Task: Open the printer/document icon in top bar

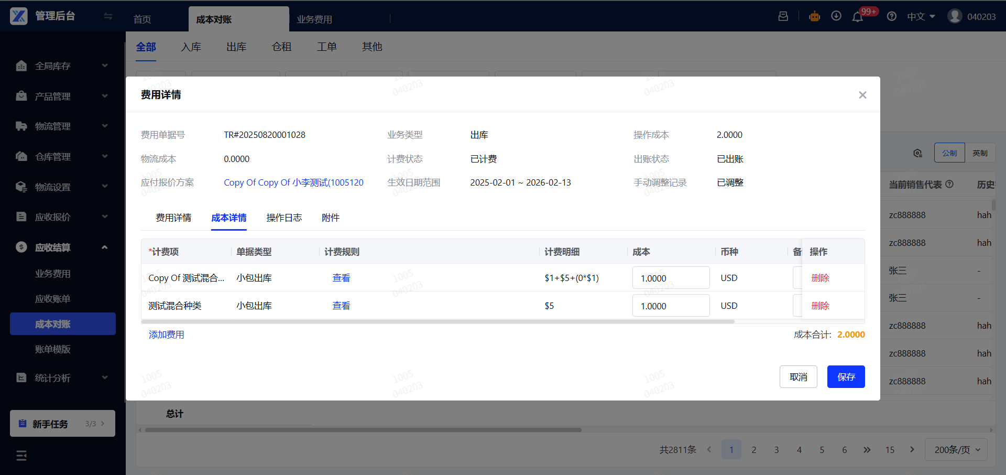Action: point(783,16)
